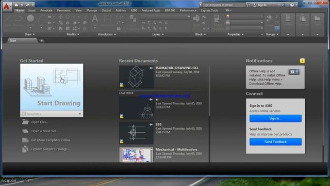Viewport: 330px width, 186px height.
Task: Switch to the Parametric ribbon tab
Action: coord(64,10)
